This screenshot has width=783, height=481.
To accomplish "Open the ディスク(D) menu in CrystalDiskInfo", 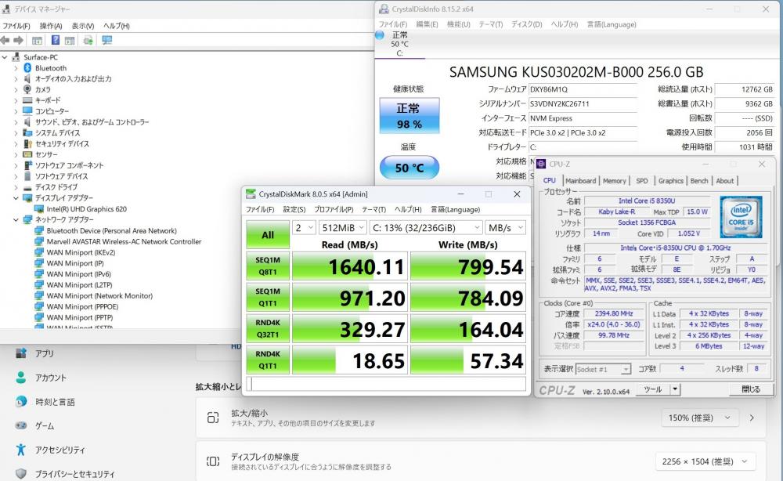I will pyautogui.click(x=526, y=24).
